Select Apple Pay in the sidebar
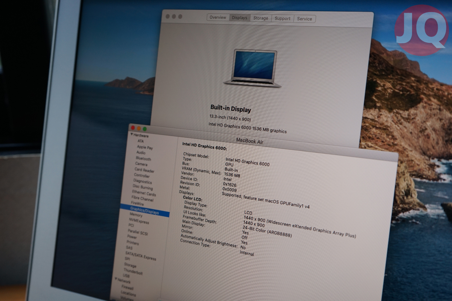452x301 pixels. click(x=145, y=147)
